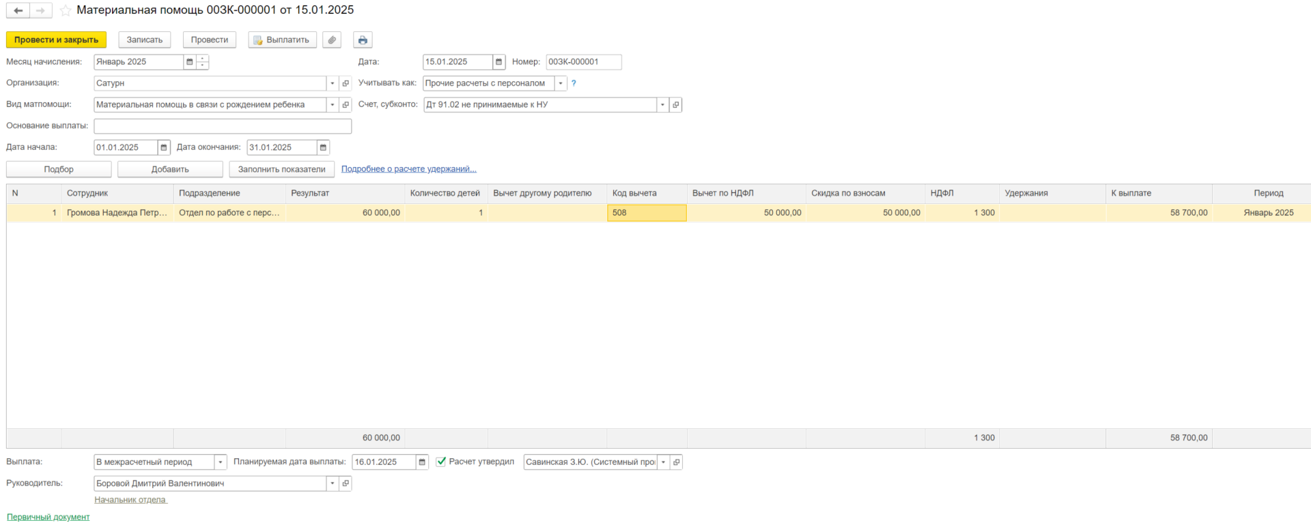Add document to favorites with star icon
1311x525 pixels.
pyautogui.click(x=66, y=10)
